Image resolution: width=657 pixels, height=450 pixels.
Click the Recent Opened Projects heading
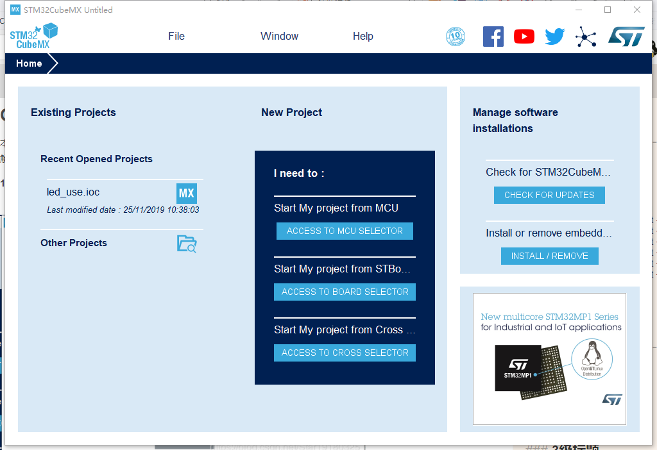[96, 159]
